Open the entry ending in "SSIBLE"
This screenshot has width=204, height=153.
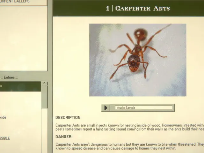point(5,138)
